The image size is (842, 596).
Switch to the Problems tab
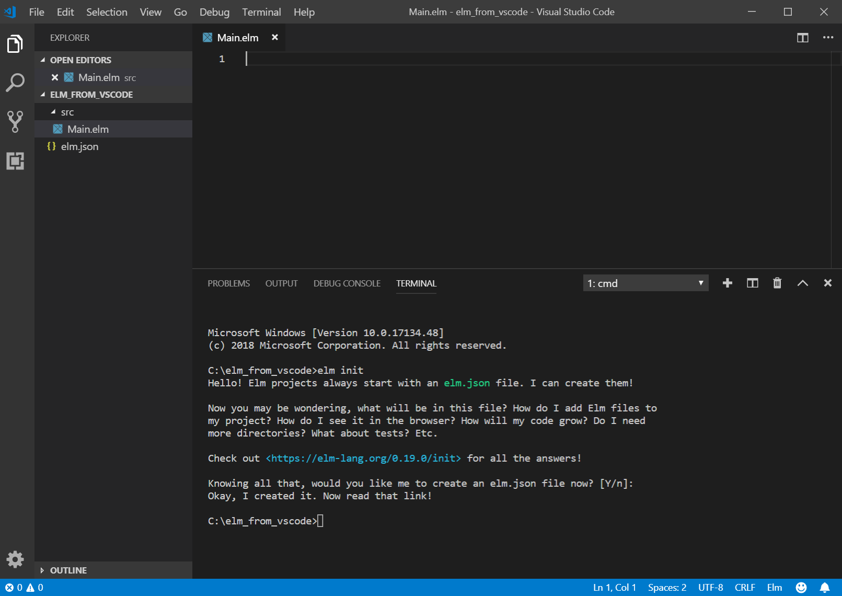(228, 283)
